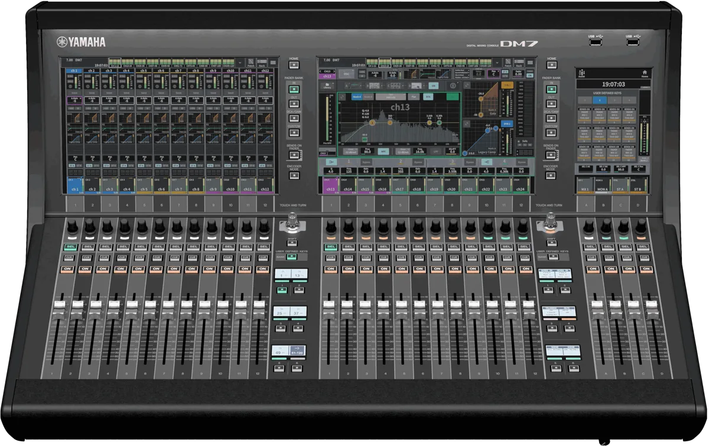
Task: Tap MX 1 channel tile on master screen
Action: [586, 185]
